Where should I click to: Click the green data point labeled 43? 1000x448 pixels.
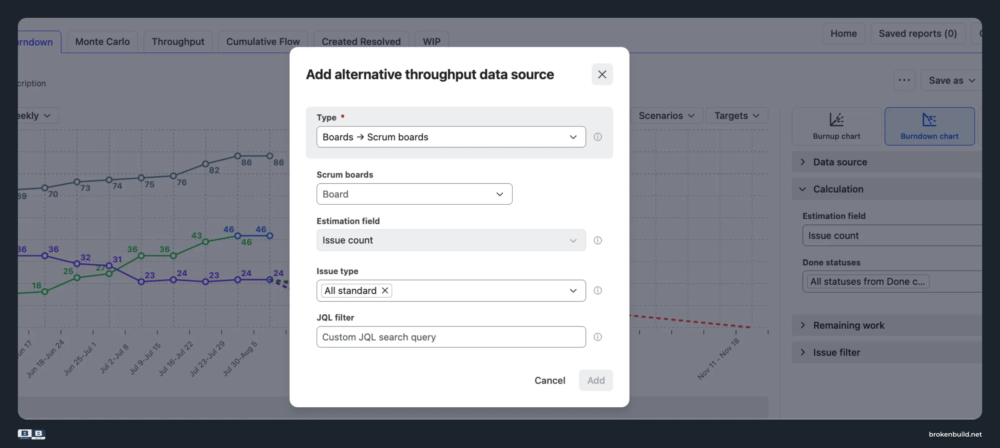[205, 242]
